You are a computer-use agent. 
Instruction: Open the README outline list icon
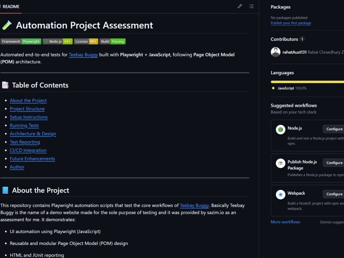251,6
